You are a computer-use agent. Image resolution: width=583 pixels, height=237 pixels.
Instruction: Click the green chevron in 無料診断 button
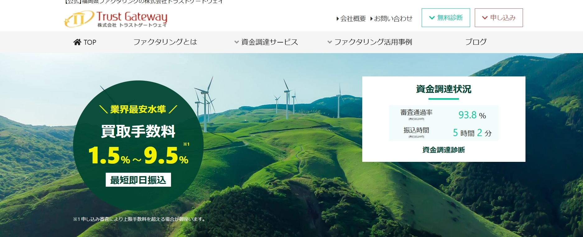(x=432, y=18)
